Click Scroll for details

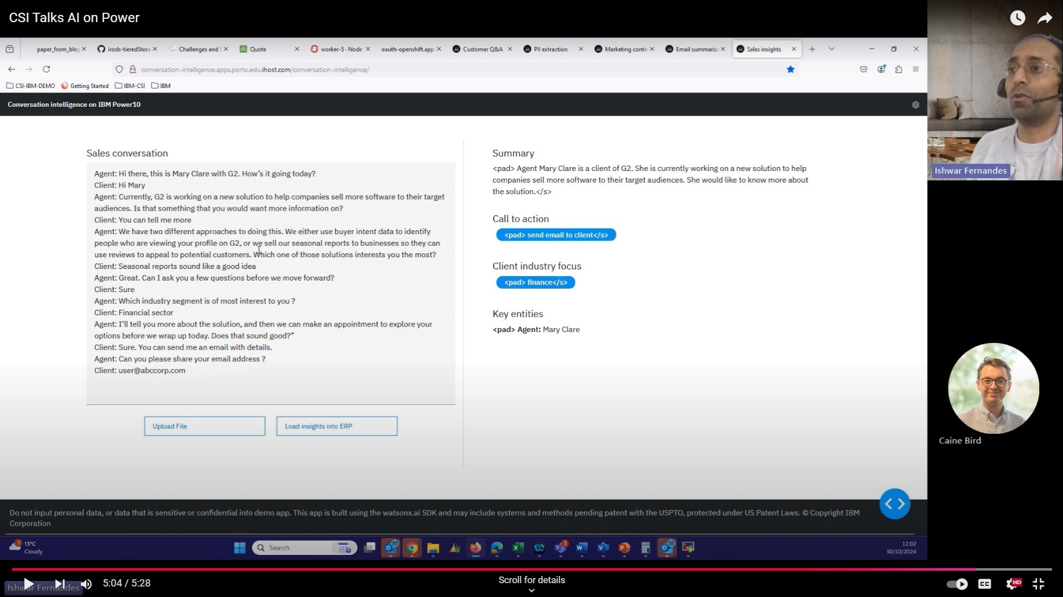coord(531,580)
